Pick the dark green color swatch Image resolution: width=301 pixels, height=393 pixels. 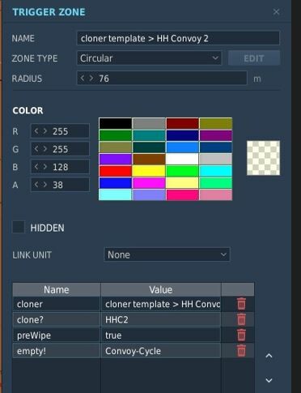[116, 135]
